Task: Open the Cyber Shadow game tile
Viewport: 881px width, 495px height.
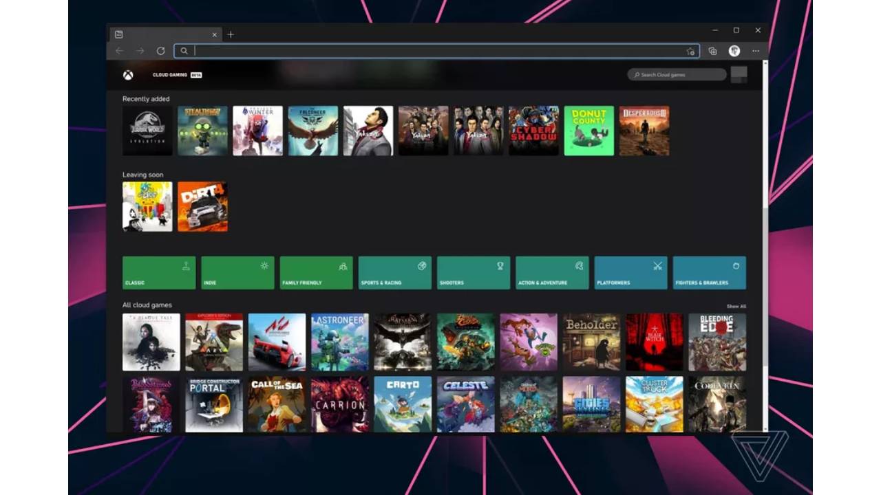Action: [534, 131]
